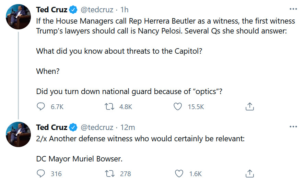Share the first tweet about House Managers
305x183 pixels.
(249, 107)
